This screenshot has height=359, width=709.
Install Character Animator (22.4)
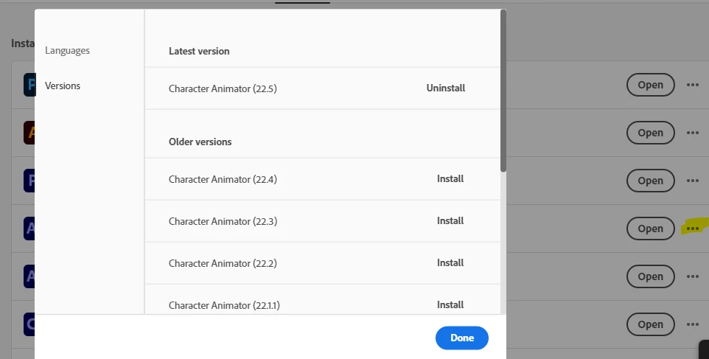pos(450,179)
